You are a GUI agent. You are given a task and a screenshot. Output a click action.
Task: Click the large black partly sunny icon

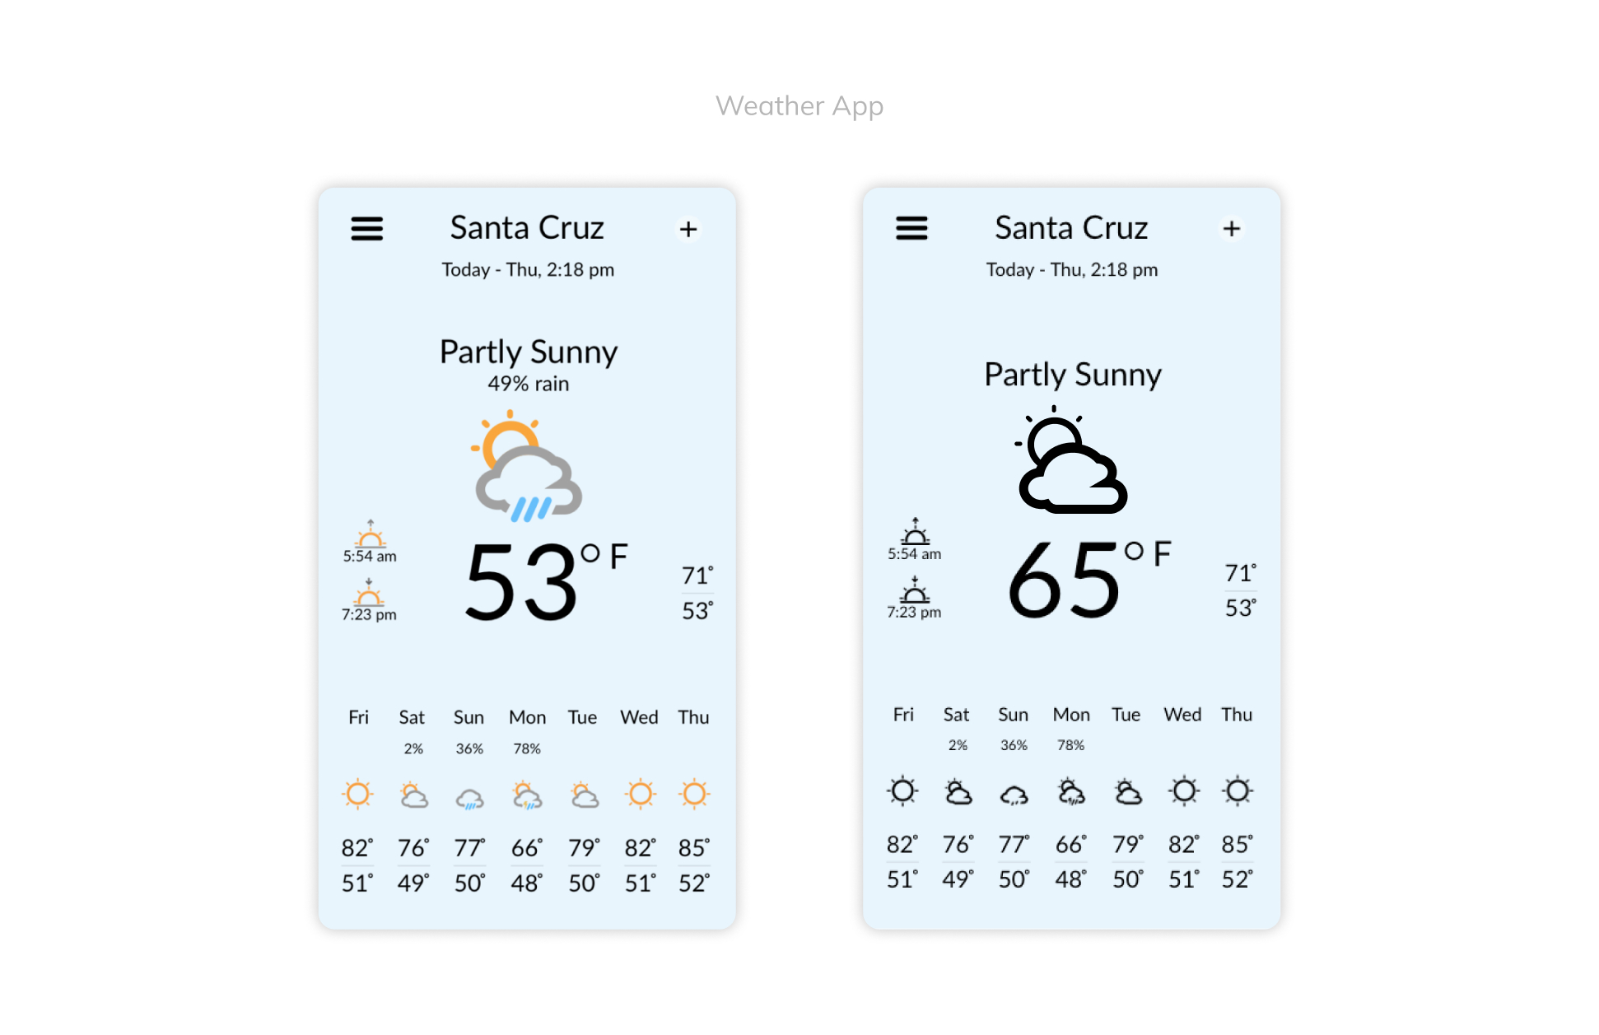(1070, 459)
